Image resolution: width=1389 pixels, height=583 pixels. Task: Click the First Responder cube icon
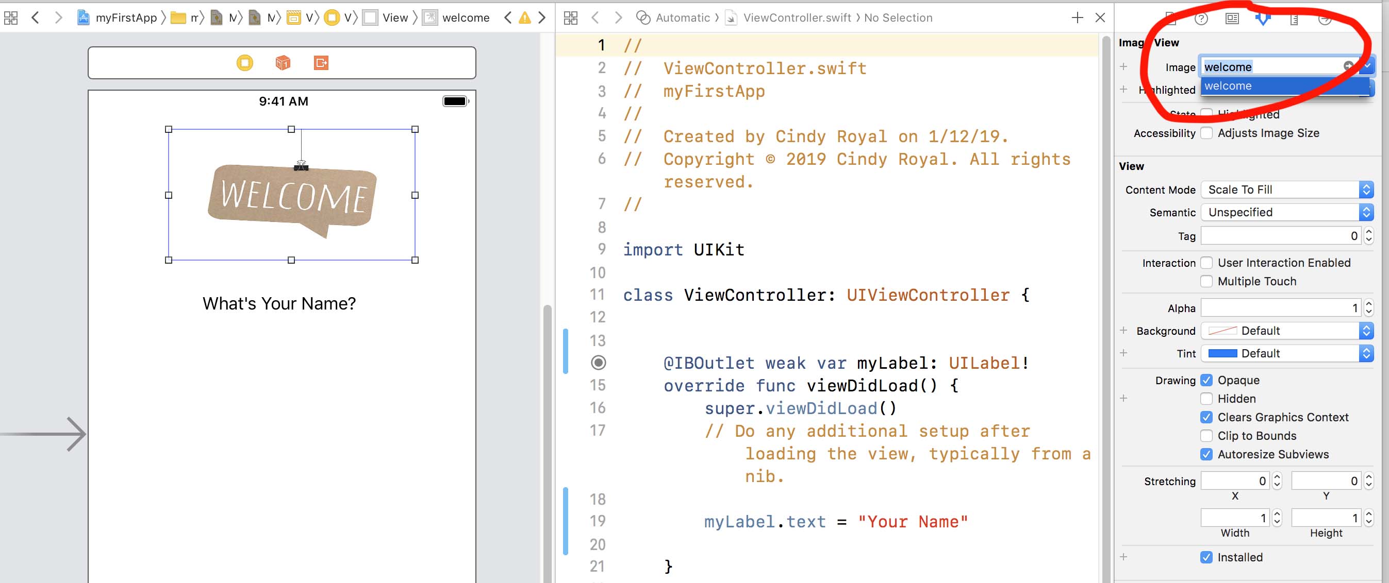(x=283, y=63)
